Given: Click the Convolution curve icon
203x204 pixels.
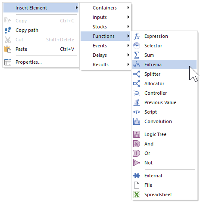Looking at the screenshot, I should pyautogui.click(x=137, y=121).
